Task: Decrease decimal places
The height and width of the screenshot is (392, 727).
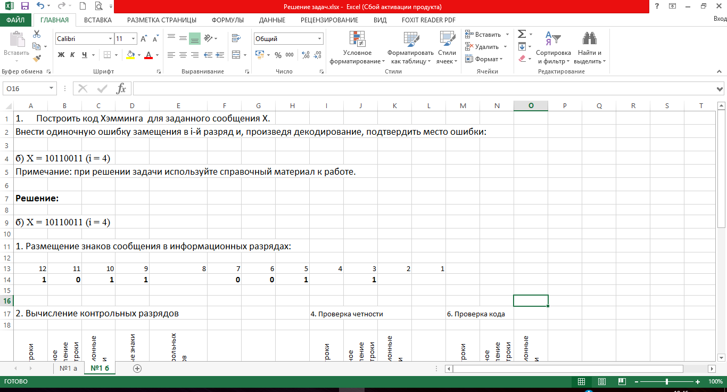Action: point(318,54)
